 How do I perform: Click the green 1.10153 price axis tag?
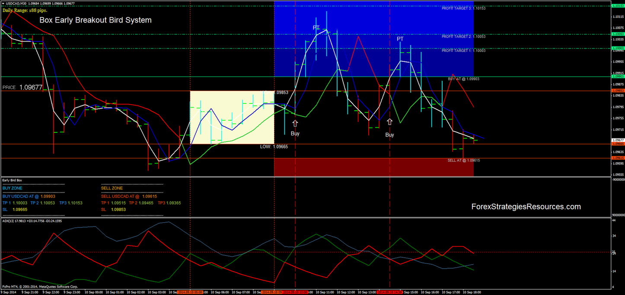tap(617, 6)
